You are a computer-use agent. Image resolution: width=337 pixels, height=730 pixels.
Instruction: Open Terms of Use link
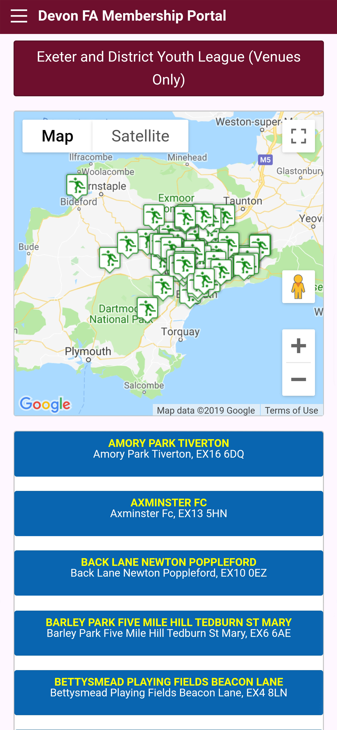(291, 410)
